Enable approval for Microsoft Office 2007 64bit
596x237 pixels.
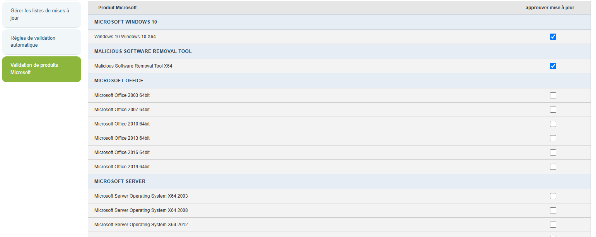point(553,110)
